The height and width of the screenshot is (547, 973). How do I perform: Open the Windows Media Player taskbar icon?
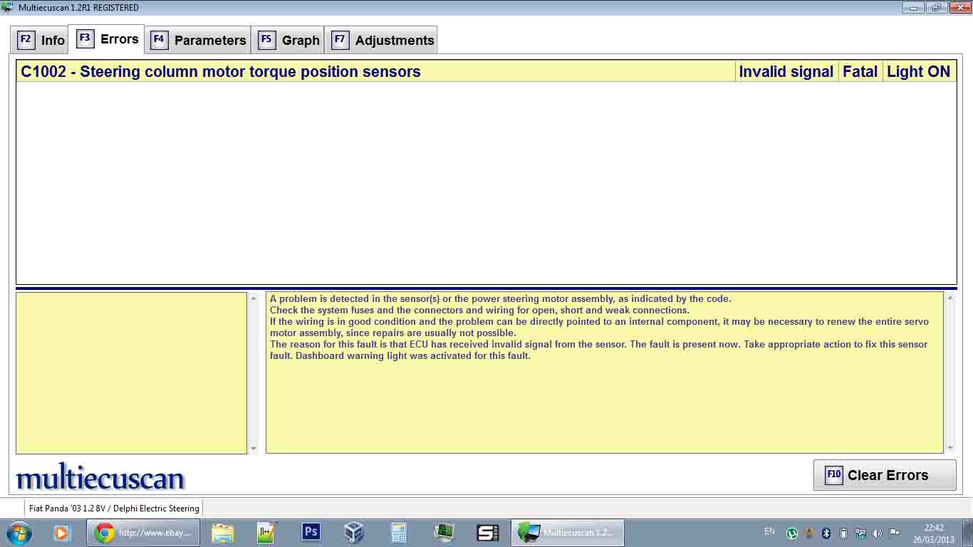pos(61,532)
